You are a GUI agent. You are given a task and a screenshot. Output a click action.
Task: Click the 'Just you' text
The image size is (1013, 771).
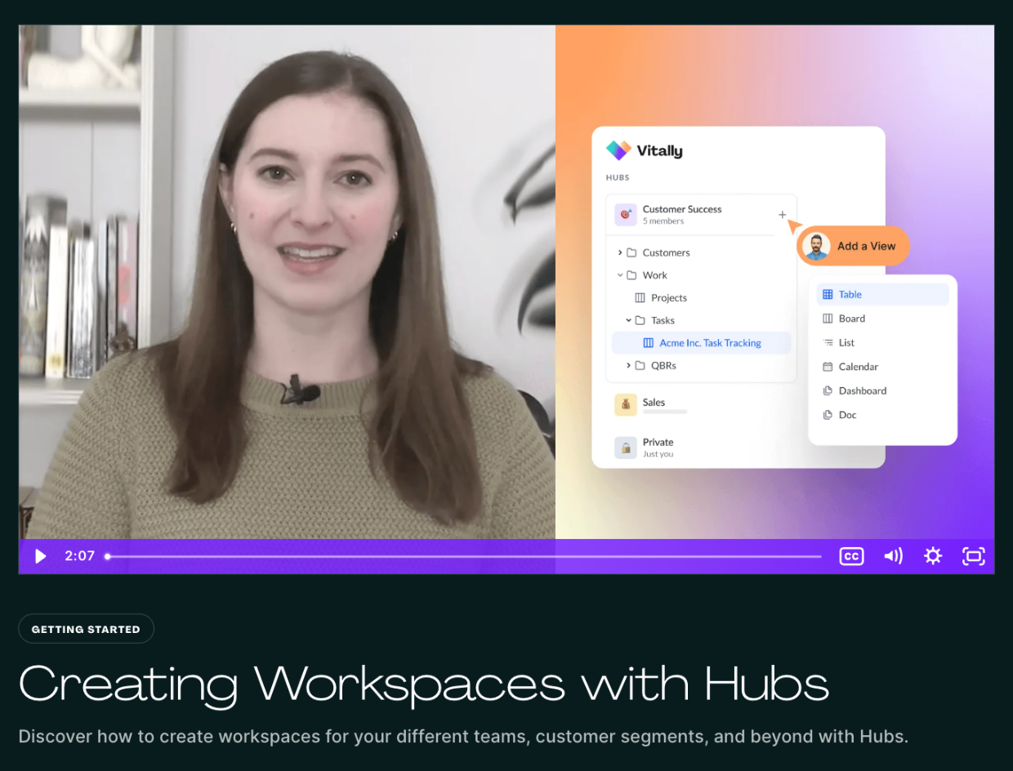[x=658, y=454]
